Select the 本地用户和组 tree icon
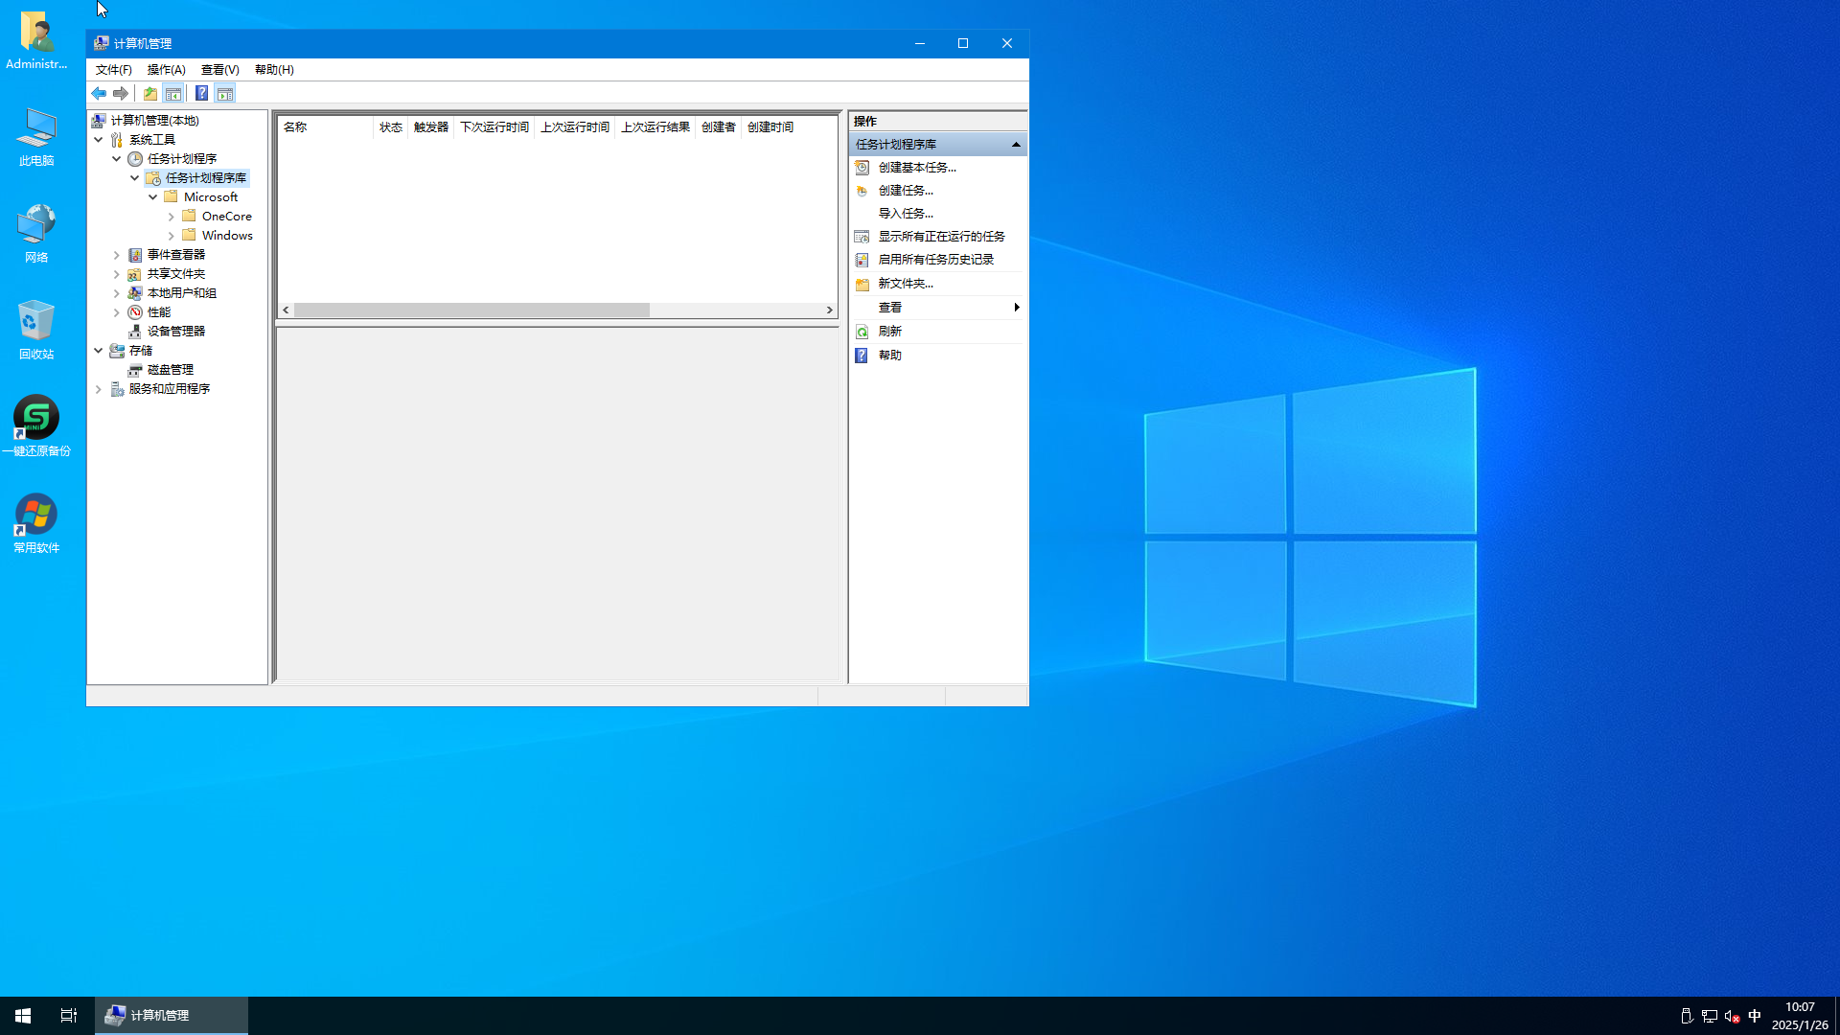 click(135, 293)
